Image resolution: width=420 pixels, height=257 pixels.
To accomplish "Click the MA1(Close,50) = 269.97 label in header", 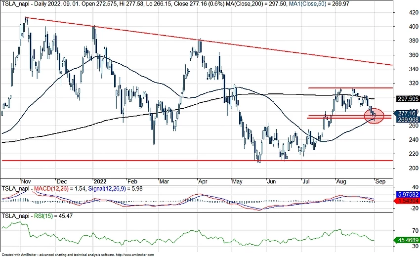I will (319, 4).
